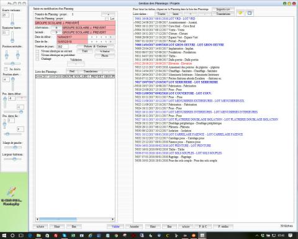
Task: Open Polices & Couleurs settings
Action: tap(96, 47)
